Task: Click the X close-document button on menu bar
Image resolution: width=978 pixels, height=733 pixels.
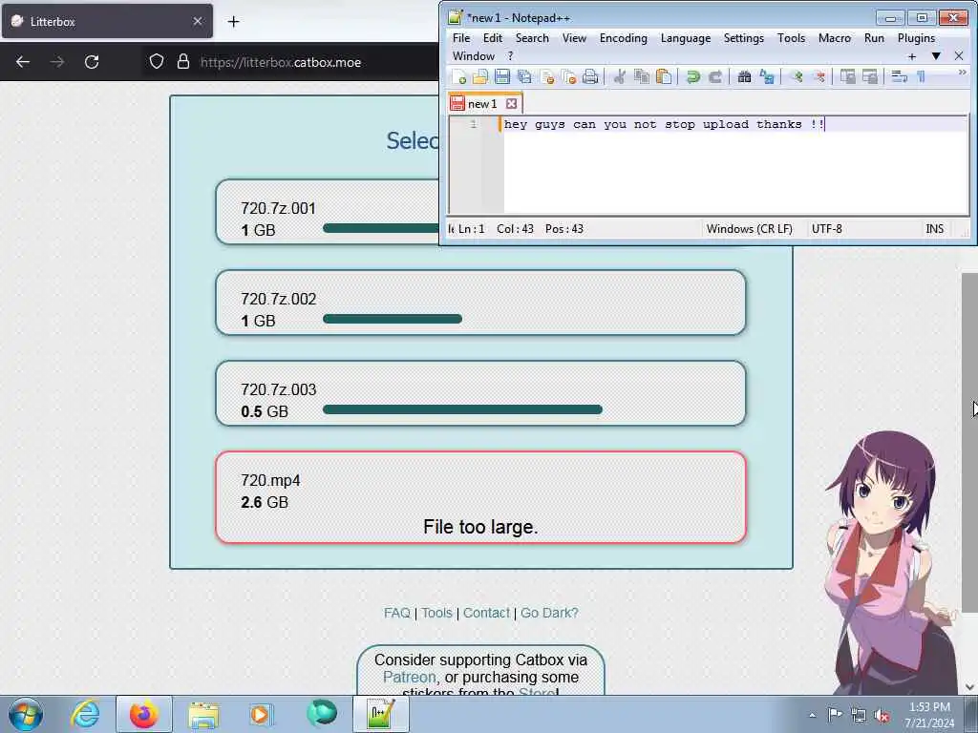Action: coord(959,56)
